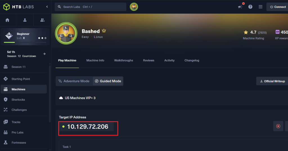The height and width of the screenshot is (151, 288).
Task: Click the small Bashed avatar in top bar
Action: pyautogui.click(x=134, y=7)
